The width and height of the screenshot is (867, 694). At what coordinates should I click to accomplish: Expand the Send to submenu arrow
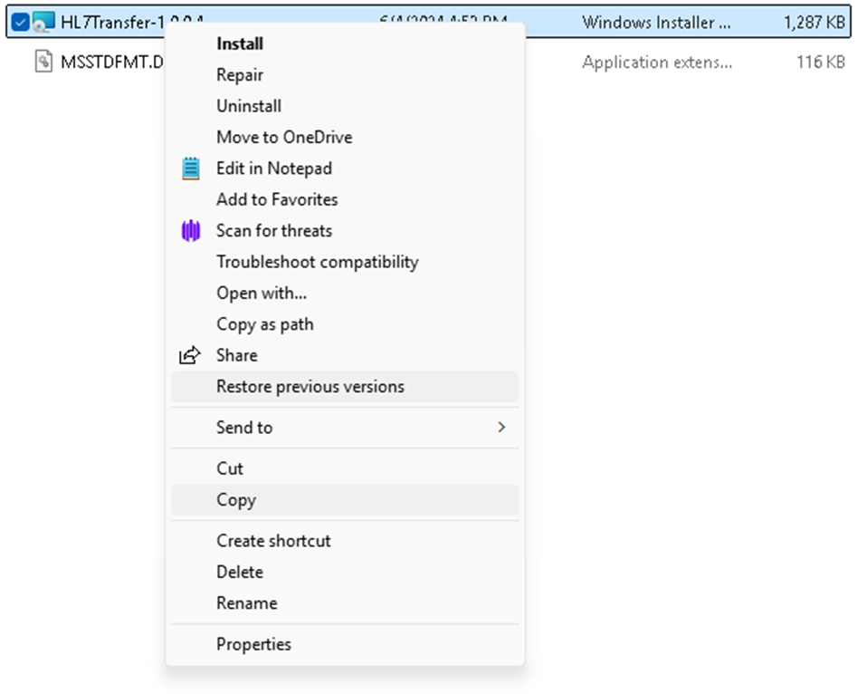pos(501,428)
